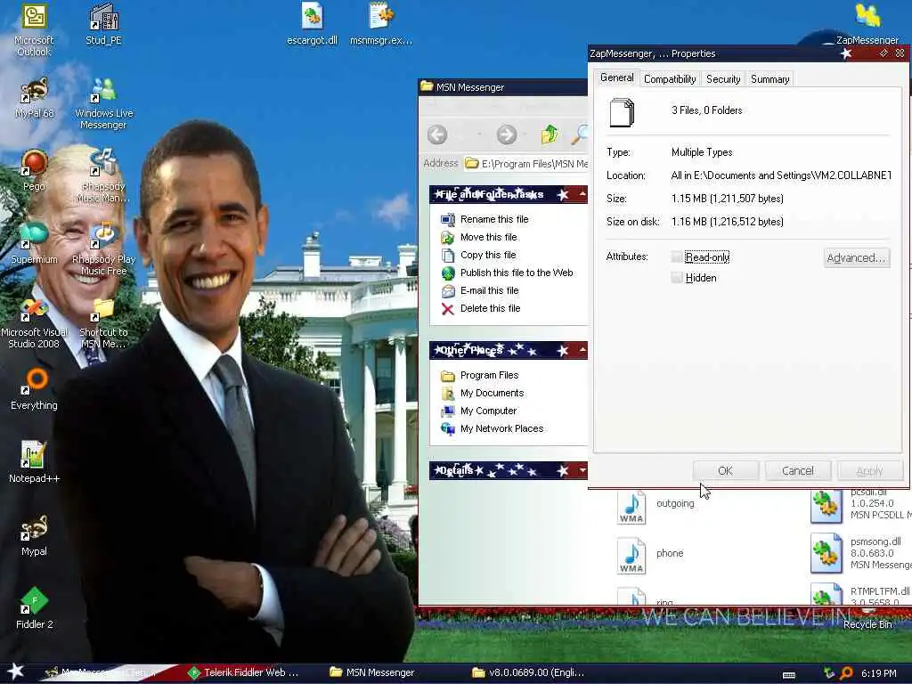The height and width of the screenshot is (684, 912).
Task: Go to My Documents in Other Places
Action: point(492,393)
